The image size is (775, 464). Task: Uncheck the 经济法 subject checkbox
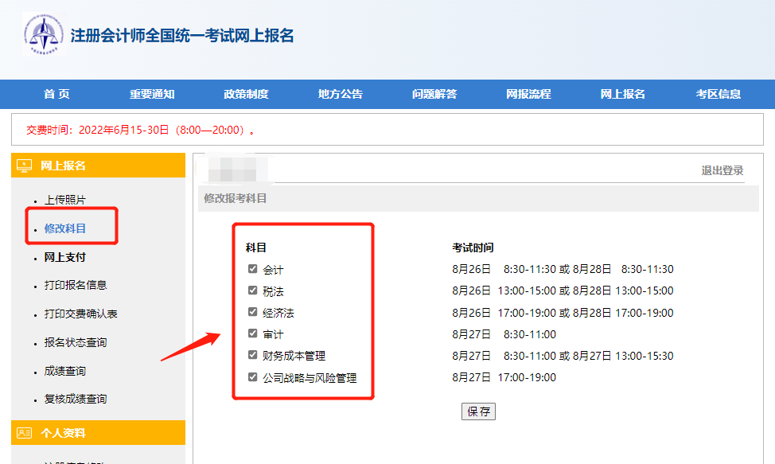tap(251, 311)
